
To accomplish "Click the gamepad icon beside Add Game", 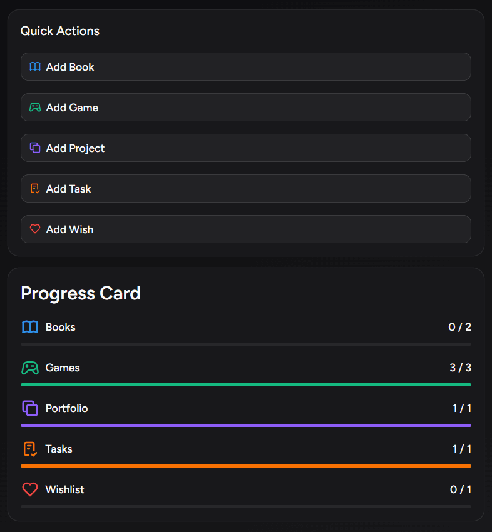I will [35, 108].
